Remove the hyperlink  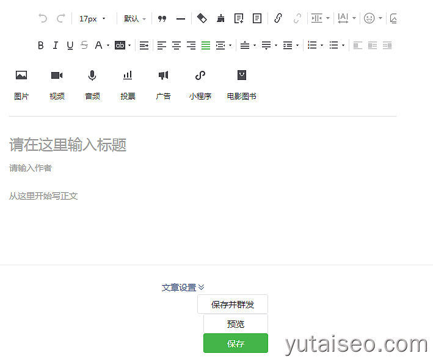pos(297,18)
